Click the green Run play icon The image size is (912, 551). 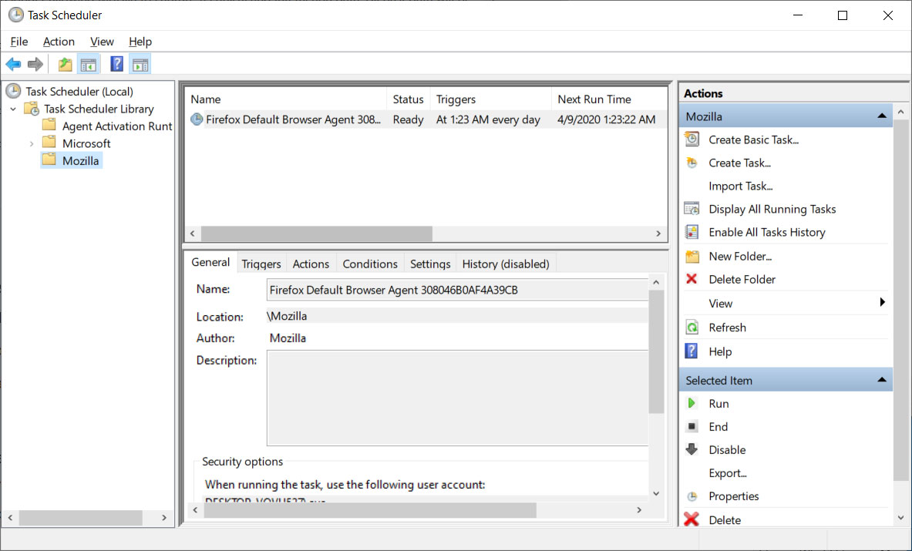tap(692, 403)
